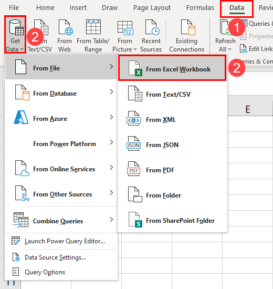Screen dimensions: 273x289
Task: Click the Data Source Settings gear icon
Action: [x=16, y=257]
